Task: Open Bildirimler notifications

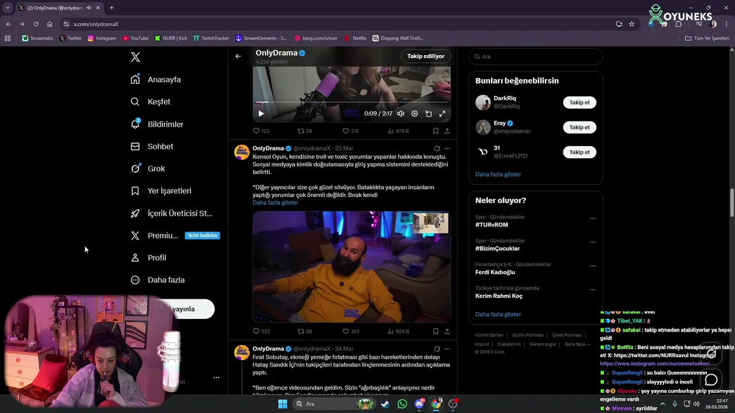Action: (157, 124)
